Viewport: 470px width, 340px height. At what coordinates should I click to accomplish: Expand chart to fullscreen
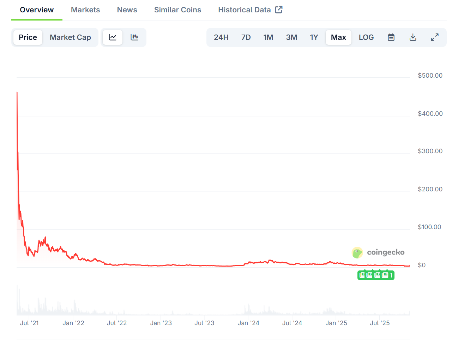pyautogui.click(x=435, y=37)
